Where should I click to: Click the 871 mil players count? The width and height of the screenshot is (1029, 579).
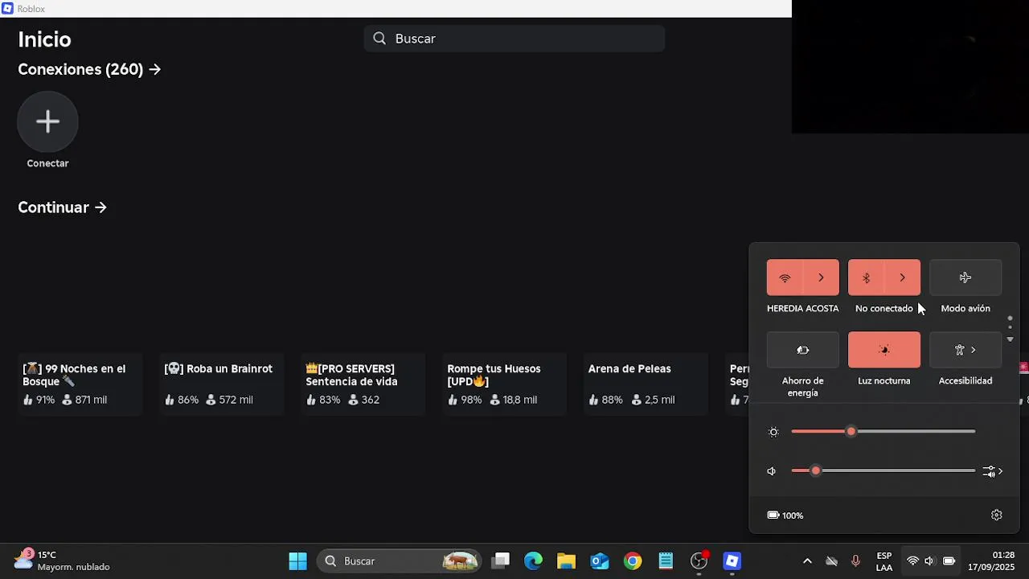(x=84, y=400)
